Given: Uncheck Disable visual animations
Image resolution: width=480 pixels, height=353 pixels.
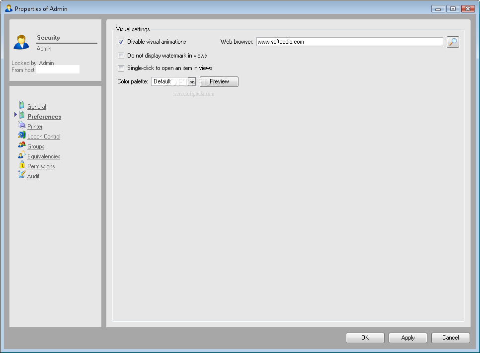Looking at the screenshot, I should [x=121, y=42].
